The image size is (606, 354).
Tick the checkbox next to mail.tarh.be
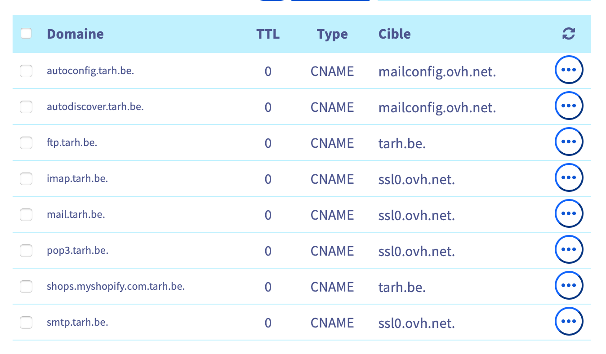(x=26, y=215)
